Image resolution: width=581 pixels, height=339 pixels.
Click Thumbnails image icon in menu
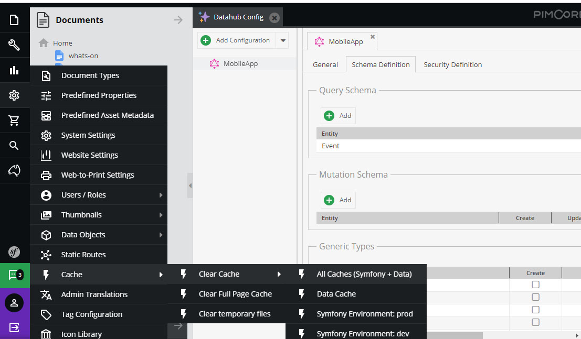46,215
